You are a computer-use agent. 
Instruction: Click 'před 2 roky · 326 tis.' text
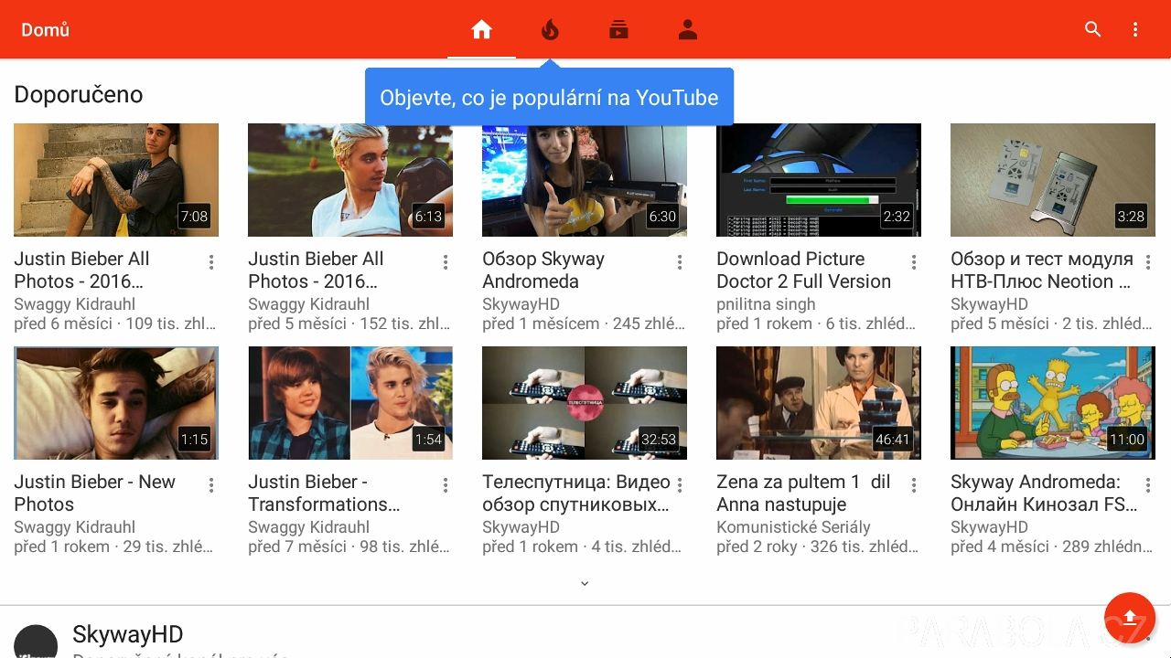[x=818, y=547]
